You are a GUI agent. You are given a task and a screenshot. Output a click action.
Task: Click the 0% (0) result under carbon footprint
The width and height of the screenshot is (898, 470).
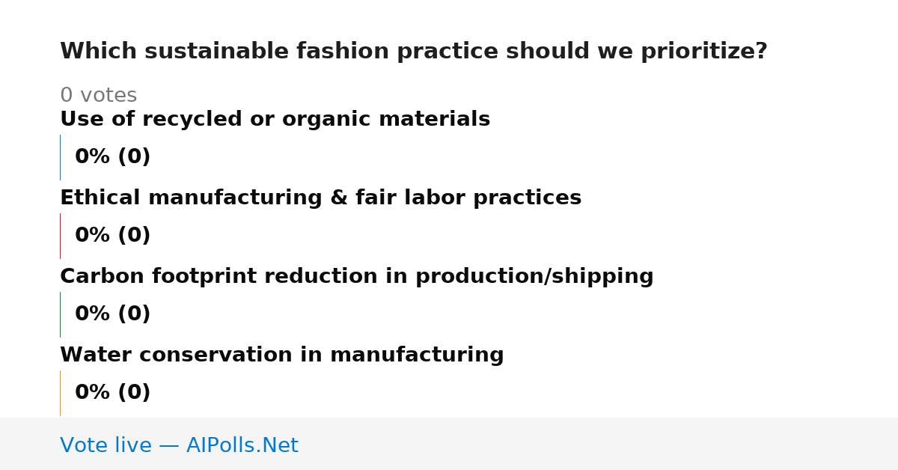113,314
